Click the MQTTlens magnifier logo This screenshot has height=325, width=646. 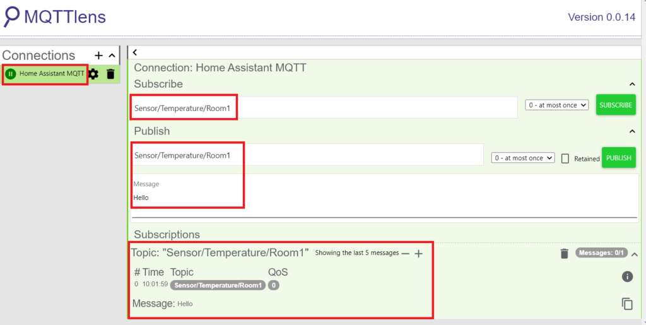pyautogui.click(x=11, y=16)
